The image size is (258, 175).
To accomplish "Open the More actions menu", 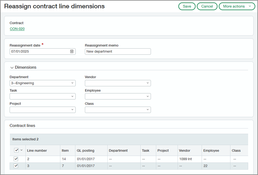I will [234, 6].
